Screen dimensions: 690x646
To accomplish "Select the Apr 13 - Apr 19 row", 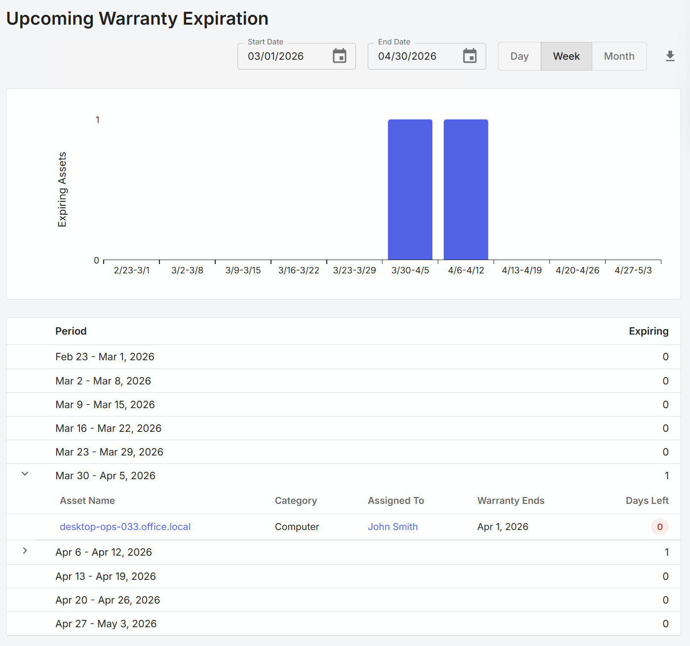I will (x=106, y=576).
